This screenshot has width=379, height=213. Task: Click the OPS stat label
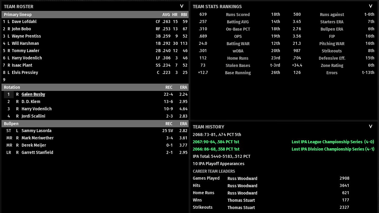pos(238,36)
